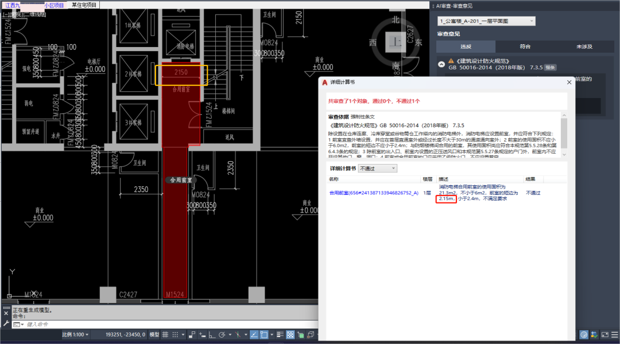This screenshot has height=344, width=620.
Task: Click the 强条 tag badge
Action: pyautogui.click(x=550, y=68)
